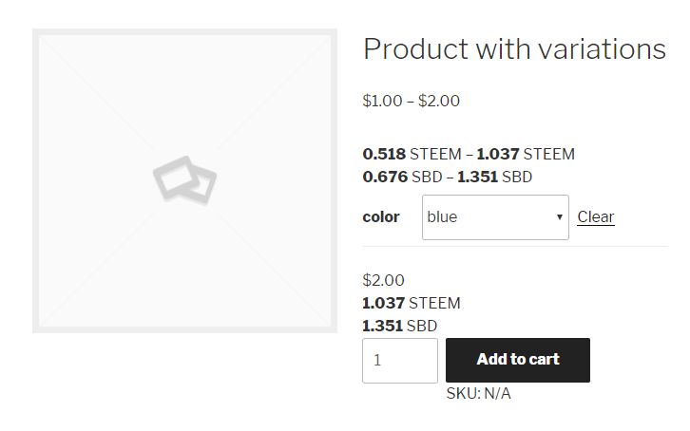This screenshot has height=431, width=690.
Task: Click the $1.00 minimum price in range
Action: pos(382,101)
